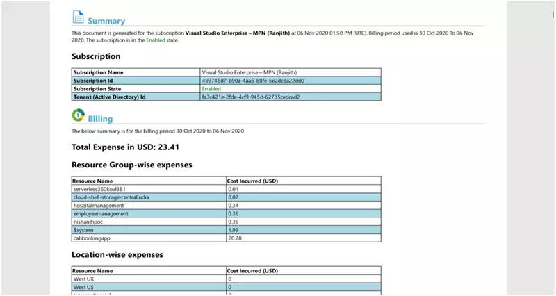556x296 pixels.
Task: Click West UK location row
Action: 227,279
